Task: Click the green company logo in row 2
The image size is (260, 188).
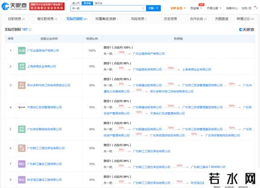Action: (x=22, y=66)
